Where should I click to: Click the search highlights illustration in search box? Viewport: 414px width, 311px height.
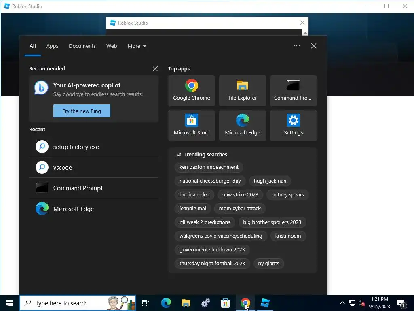tap(121, 303)
